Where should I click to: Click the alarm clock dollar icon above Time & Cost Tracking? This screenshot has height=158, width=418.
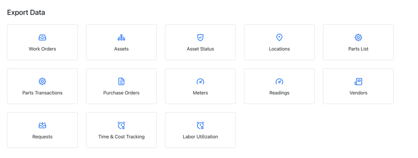(x=121, y=126)
